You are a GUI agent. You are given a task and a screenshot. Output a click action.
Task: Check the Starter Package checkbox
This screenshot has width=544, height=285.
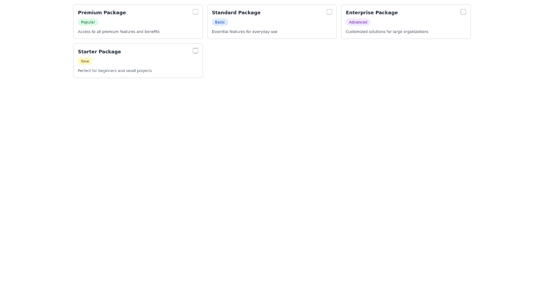coord(195,51)
